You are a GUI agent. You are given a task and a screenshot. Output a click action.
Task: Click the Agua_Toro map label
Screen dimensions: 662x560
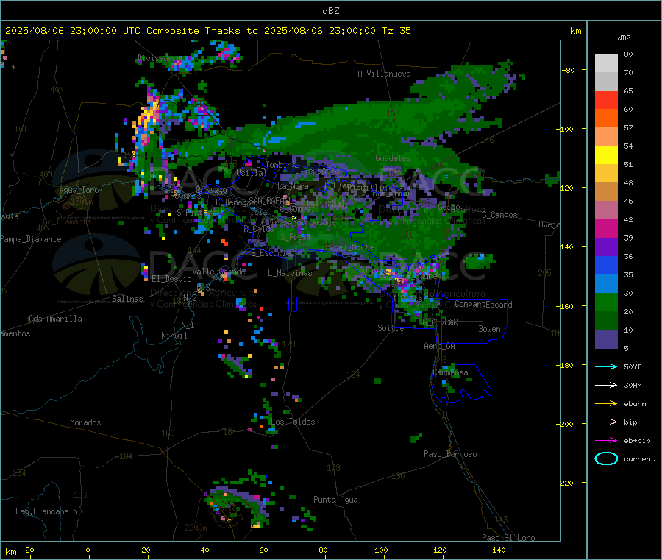(x=79, y=190)
